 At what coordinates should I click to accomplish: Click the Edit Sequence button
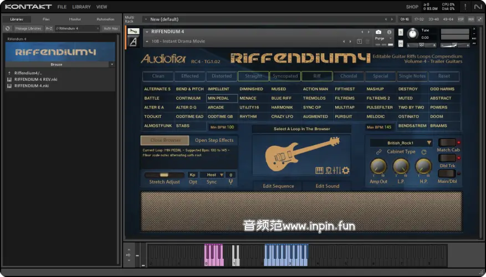278,186
